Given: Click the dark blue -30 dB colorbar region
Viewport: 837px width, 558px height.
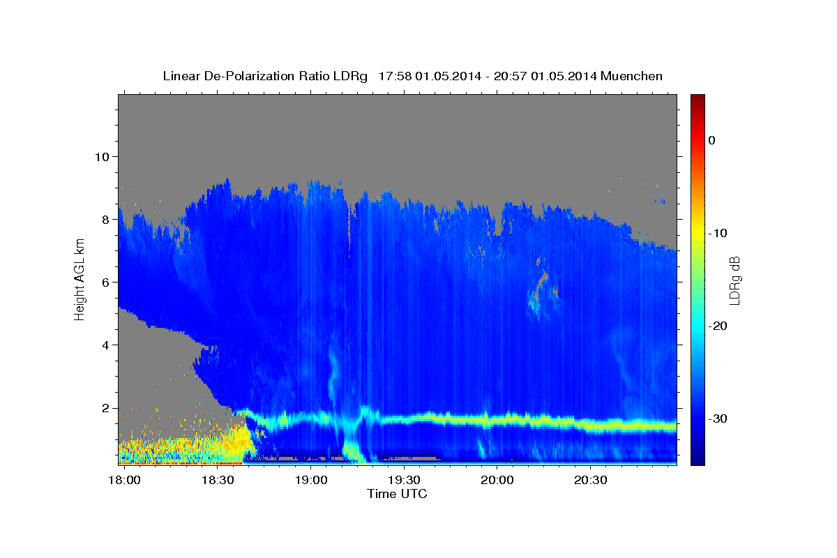Looking at the screenshot, I should point(697,418).
